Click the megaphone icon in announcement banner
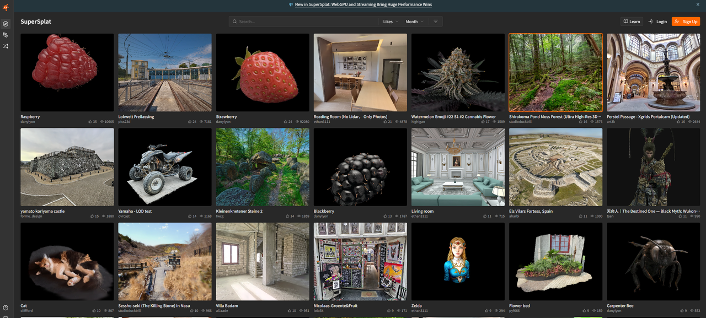This screenshot has width=706, height=318. pyautogui.click(x=291, y=4)
